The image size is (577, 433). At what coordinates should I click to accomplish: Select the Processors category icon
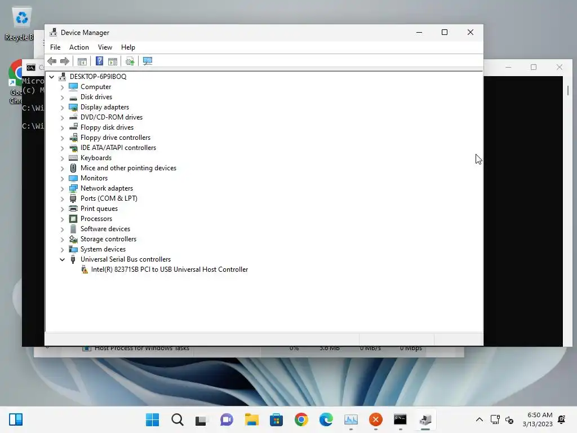pos(73,219)
